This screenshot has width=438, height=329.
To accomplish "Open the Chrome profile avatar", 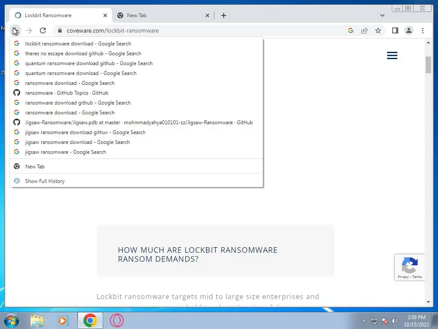I will 408,30.
